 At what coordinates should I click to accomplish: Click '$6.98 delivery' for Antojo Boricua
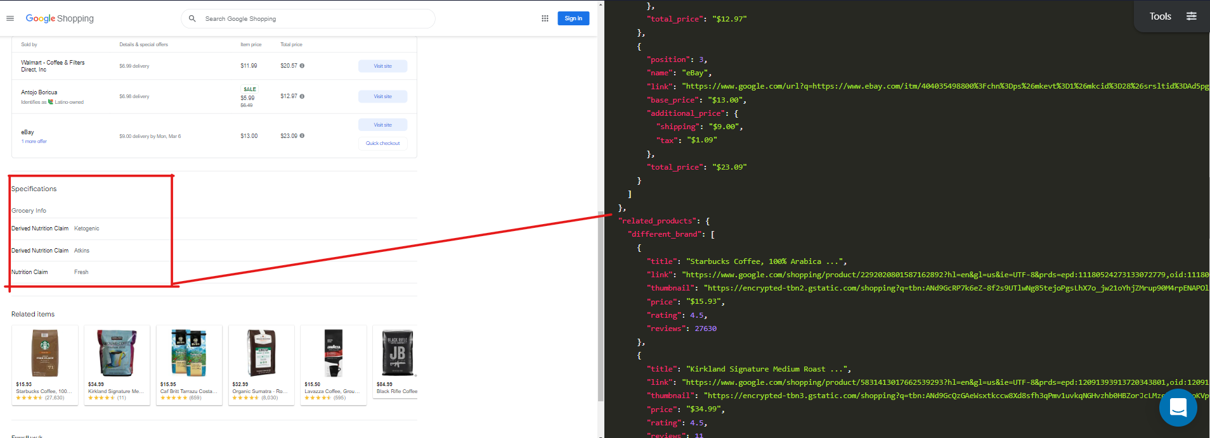click(134, 96)
